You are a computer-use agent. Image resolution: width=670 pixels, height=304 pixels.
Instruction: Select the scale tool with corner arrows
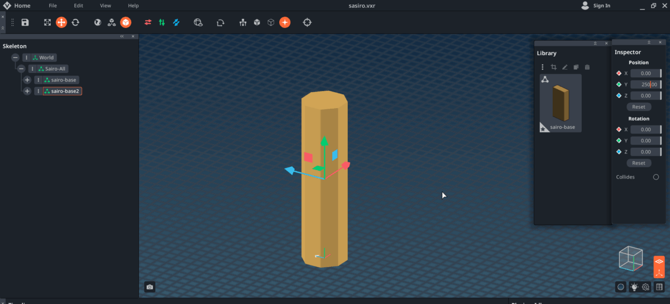coord(47,22)
